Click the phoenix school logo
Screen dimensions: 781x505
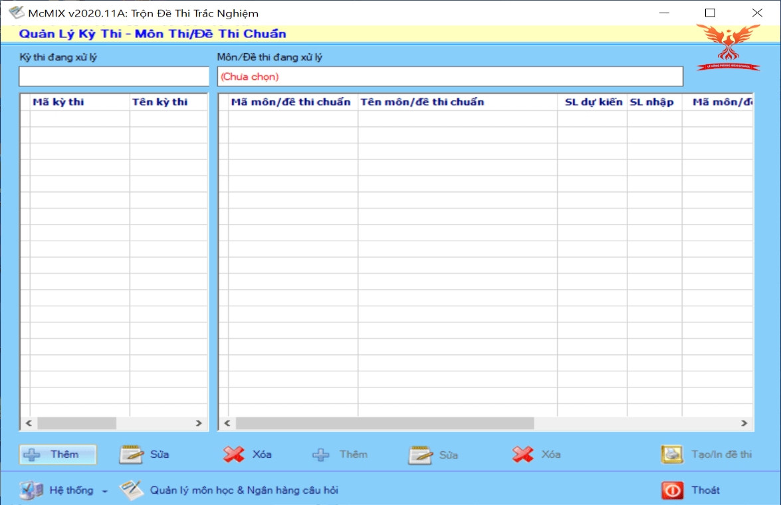(x=728, y=47)
